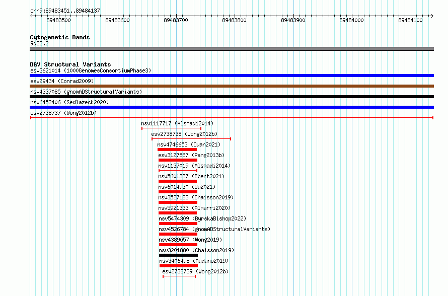Select the red nsv4389057 variant bar

178,245
